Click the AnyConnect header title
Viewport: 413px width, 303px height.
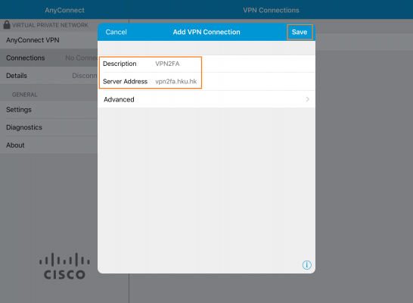point(64,11)
